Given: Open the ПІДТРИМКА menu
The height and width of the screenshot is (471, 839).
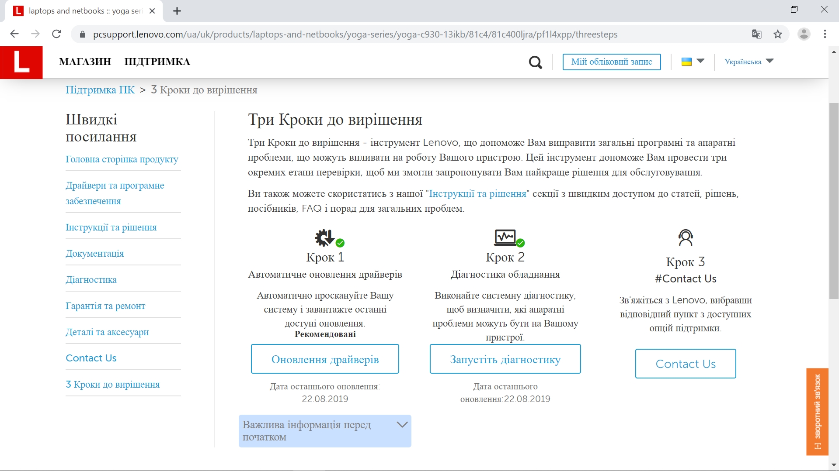Looking at the screenshot, I should click(x=157, y=62).
